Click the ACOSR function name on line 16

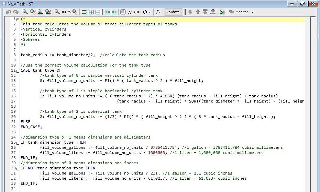[166, 96]
